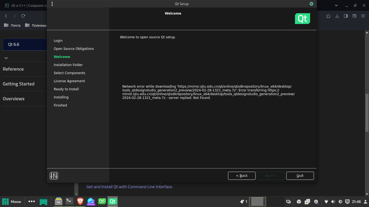Open the Qt 6.6 version selector

pyautogui.click(x=25, y=44)
